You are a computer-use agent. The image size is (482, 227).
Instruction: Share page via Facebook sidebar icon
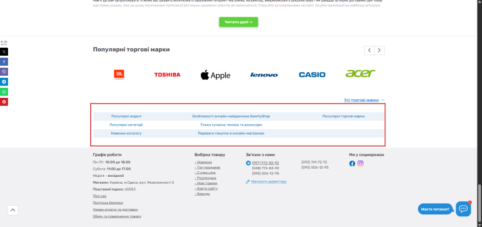coord(4,61)
